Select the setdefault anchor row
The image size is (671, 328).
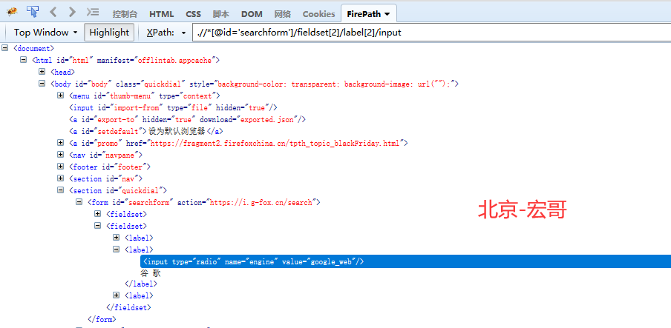point(146,132)
